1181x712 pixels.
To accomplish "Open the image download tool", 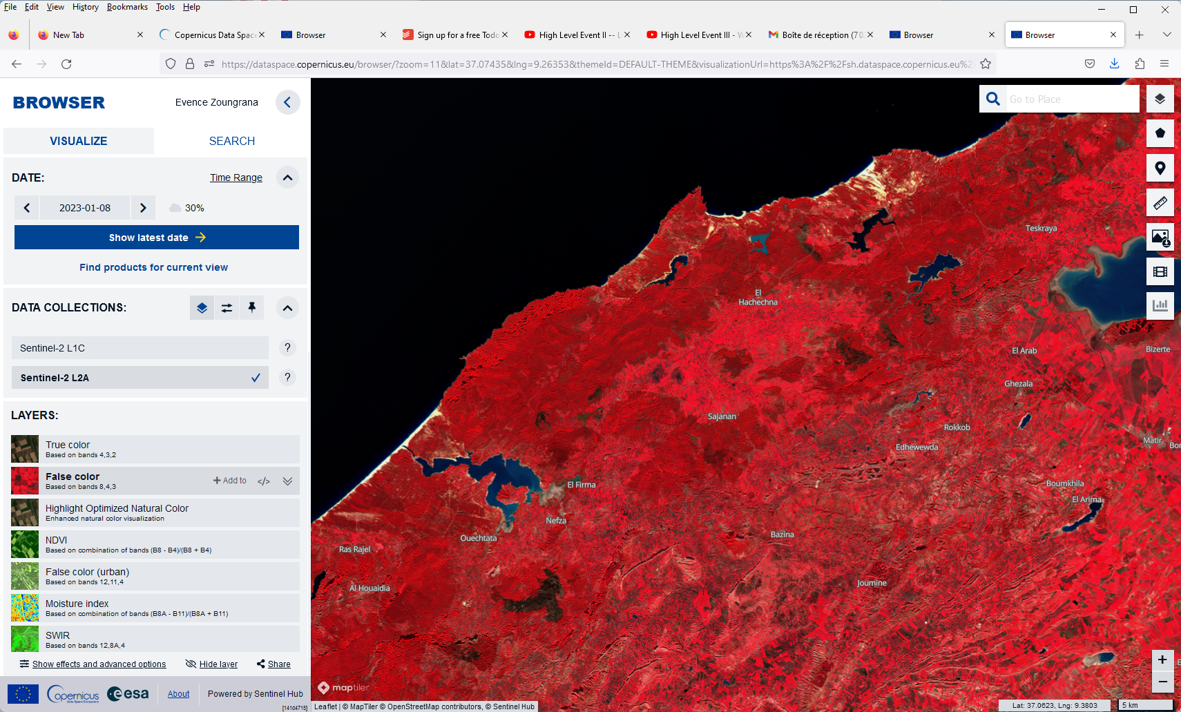I will pos(1160,237).
